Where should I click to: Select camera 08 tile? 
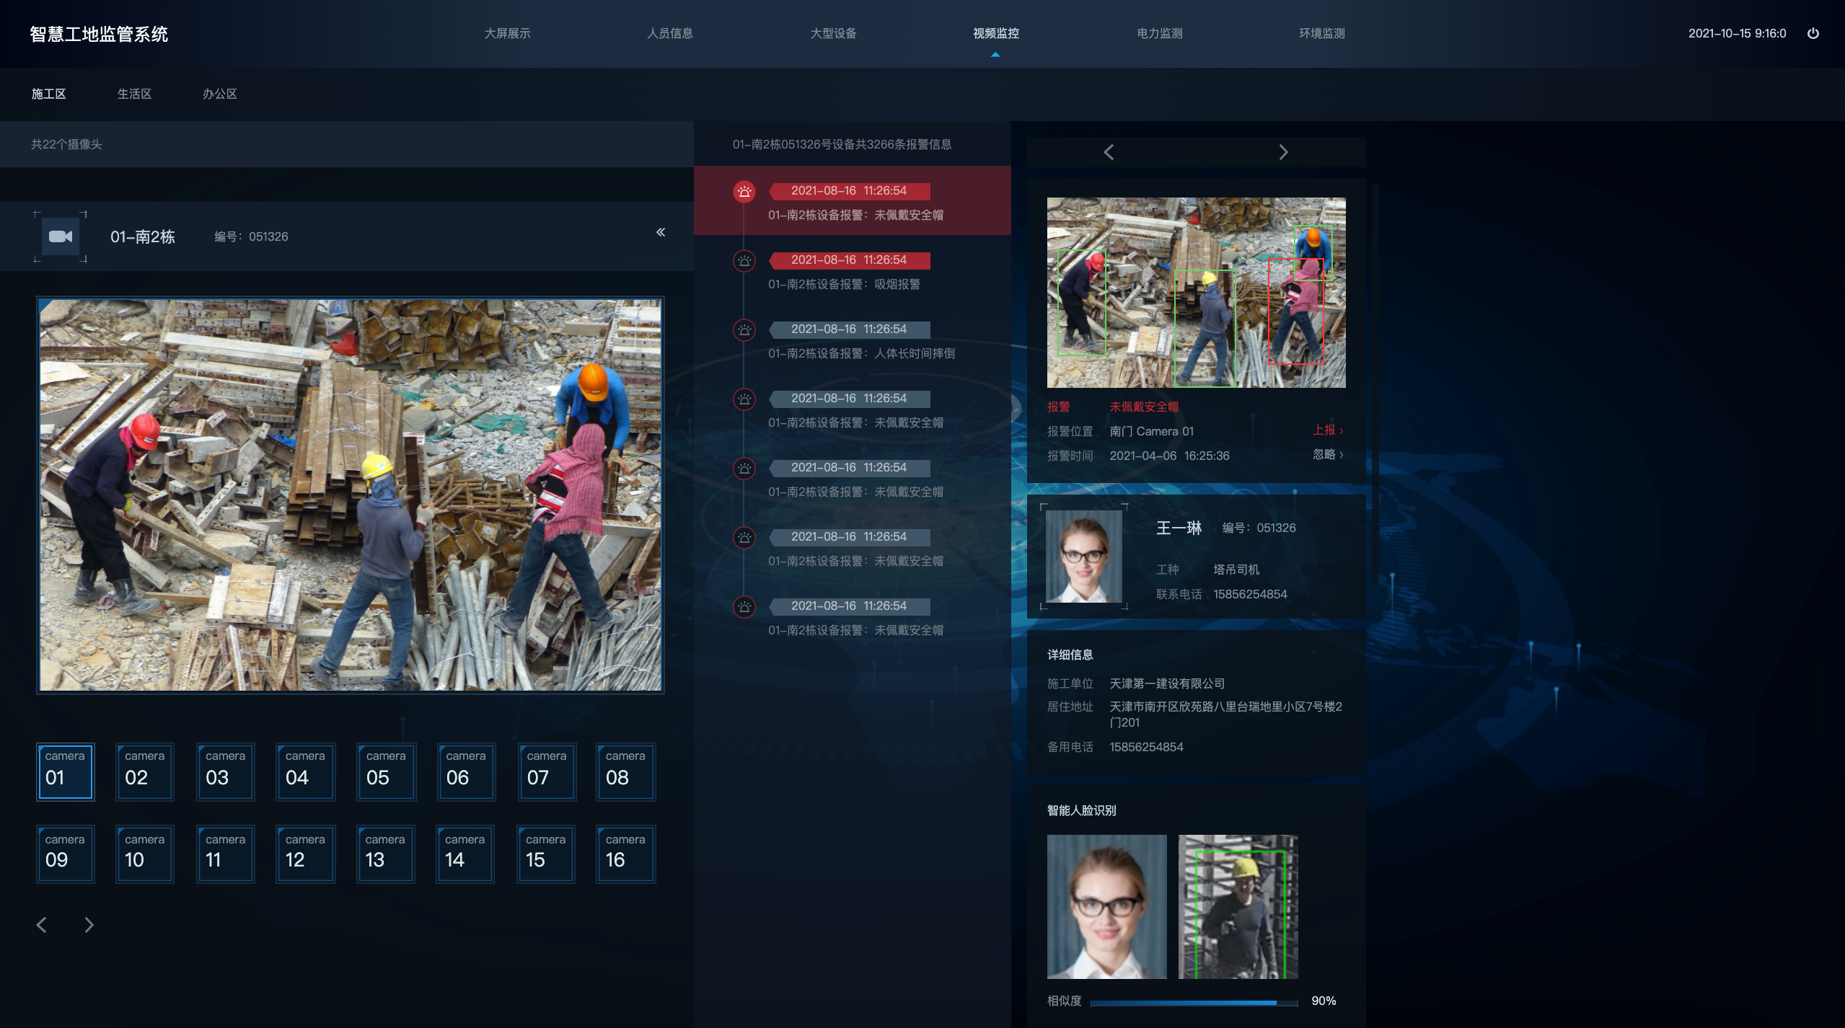[x=625, y=771]
